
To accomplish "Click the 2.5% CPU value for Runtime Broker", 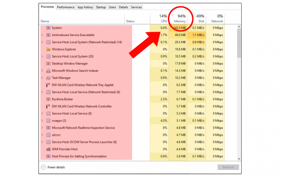I will click(x=164, y=99).
